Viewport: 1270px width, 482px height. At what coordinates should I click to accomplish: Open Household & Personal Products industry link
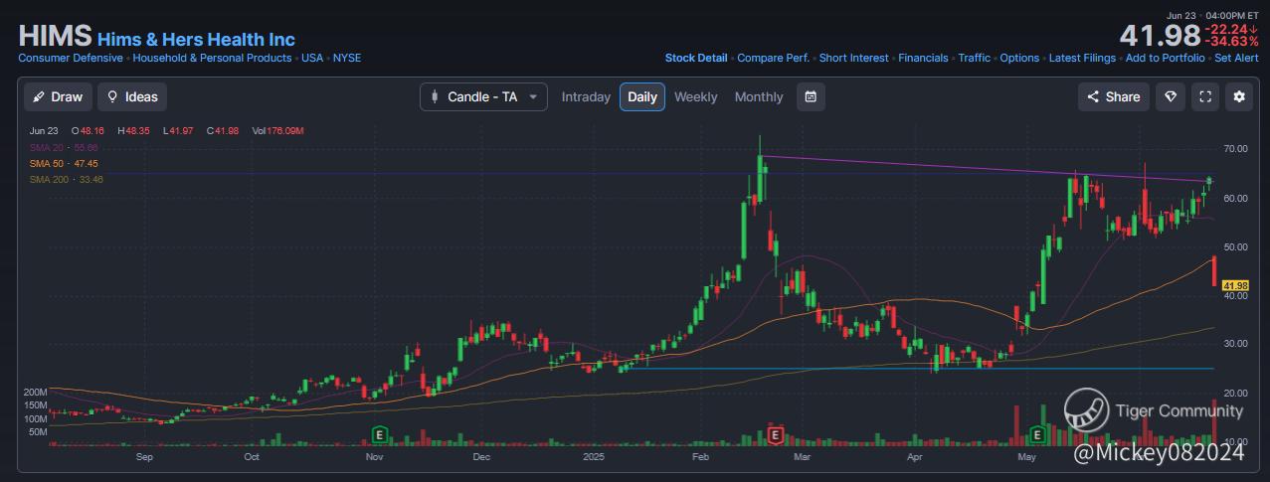coord(212,59)
